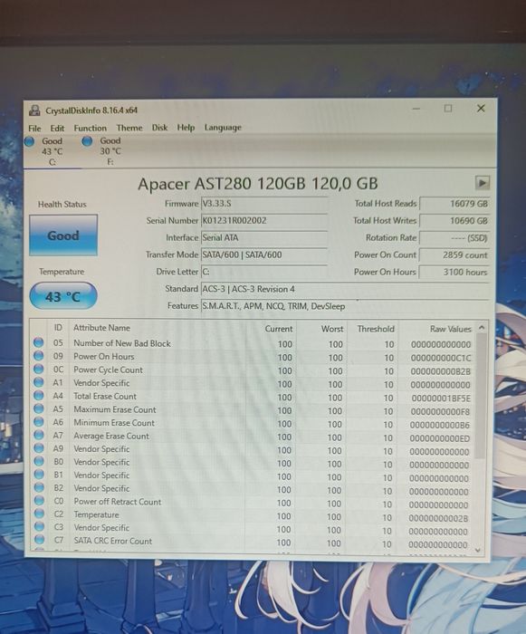Click the 43 °C temperature button

63,296
